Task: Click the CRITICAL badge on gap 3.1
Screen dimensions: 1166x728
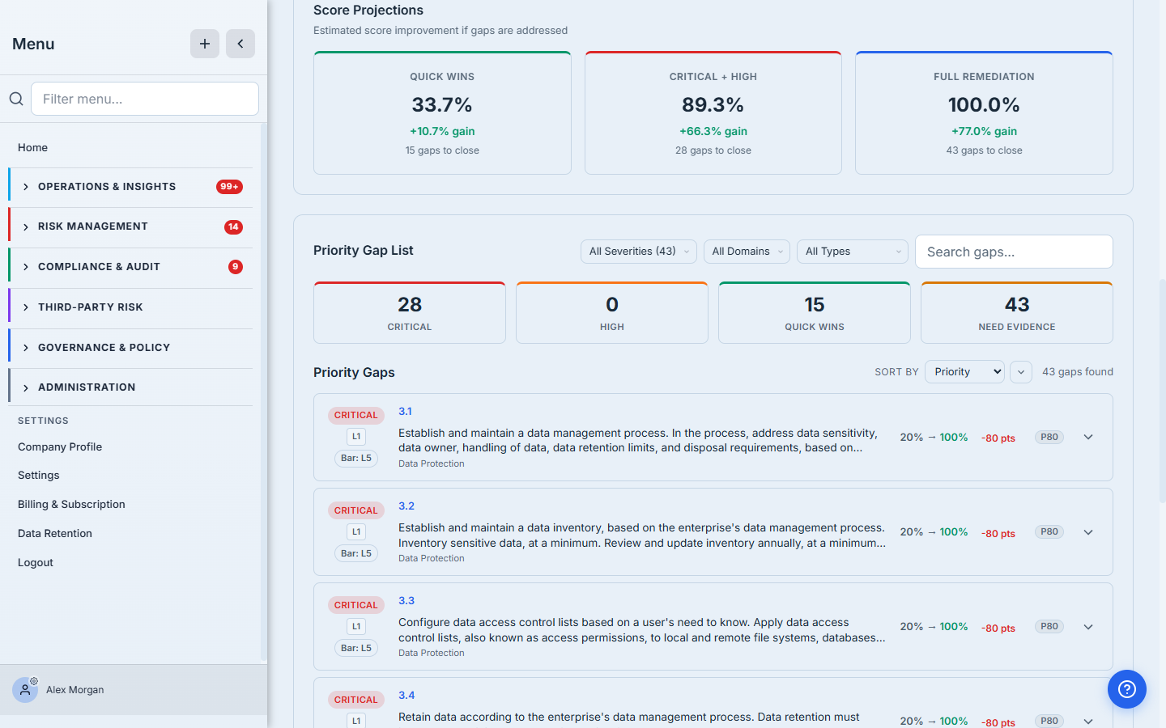Action: tap(356, 416)
